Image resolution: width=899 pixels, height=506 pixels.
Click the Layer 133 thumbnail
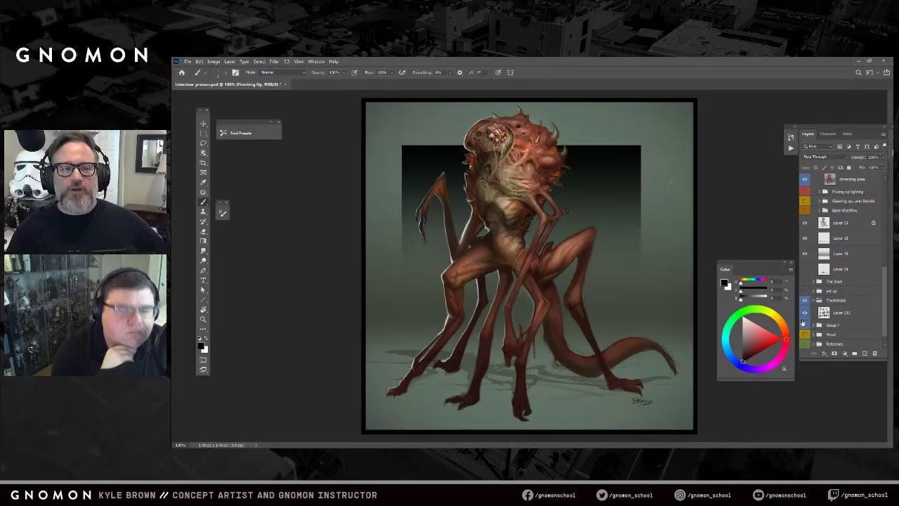tap(824, 313)
